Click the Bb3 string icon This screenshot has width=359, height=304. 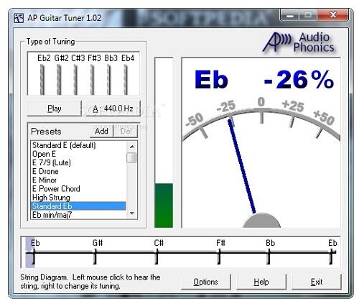tap(109, 79)
